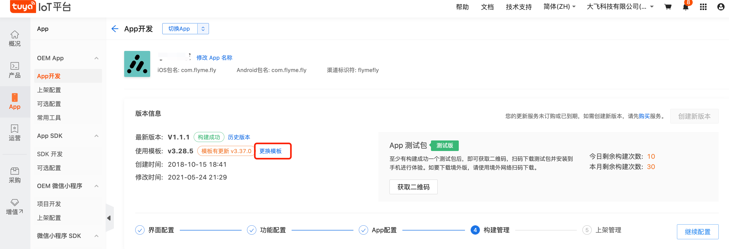The width and height of the screenshot is (729, 249).
Task: Click the version number V1.1.1
Action: coord(179,137)
